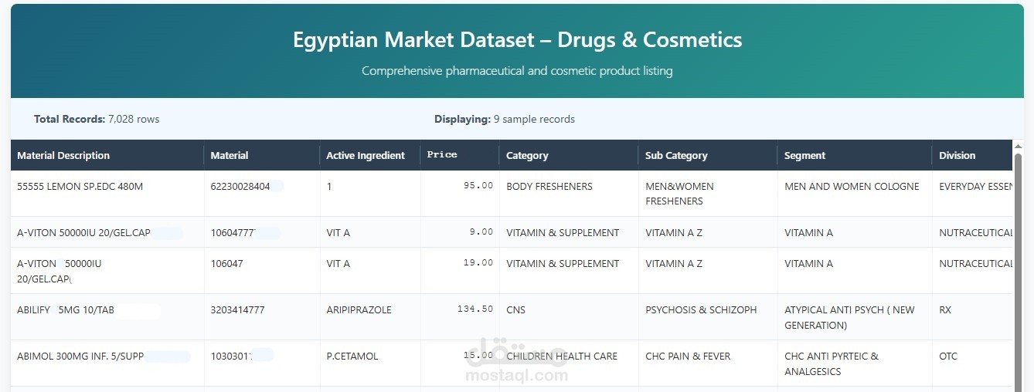Click the PSYCHOSIS & SCHIZOPH sub category cell
1034x392 pixels.
(x=701, y=309)
